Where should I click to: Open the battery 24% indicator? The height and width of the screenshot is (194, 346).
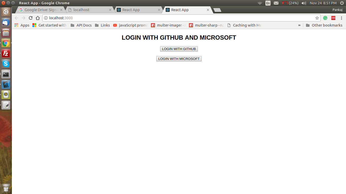coord(290,3)
